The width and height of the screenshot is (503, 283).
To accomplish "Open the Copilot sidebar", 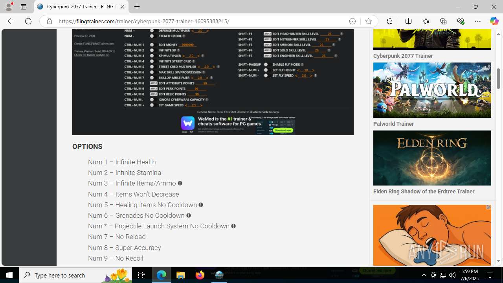I will (494, 21).
